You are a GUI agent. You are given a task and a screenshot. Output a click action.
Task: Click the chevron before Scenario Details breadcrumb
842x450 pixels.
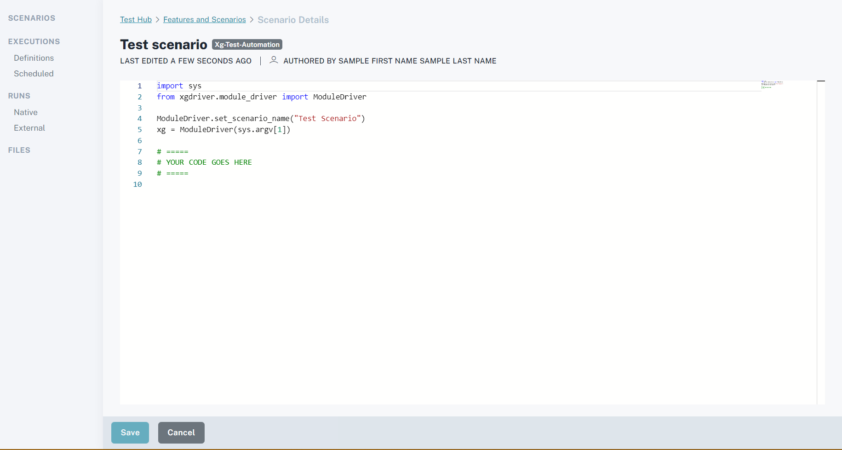coord(252,20)
